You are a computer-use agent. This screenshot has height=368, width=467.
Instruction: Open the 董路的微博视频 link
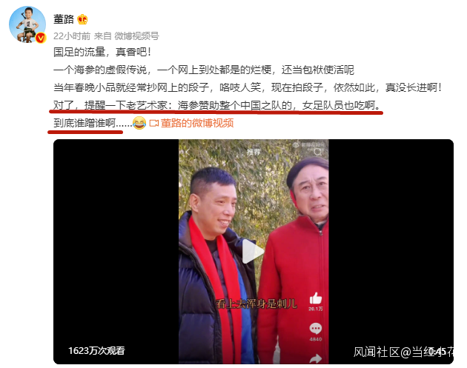click(197, 123)
